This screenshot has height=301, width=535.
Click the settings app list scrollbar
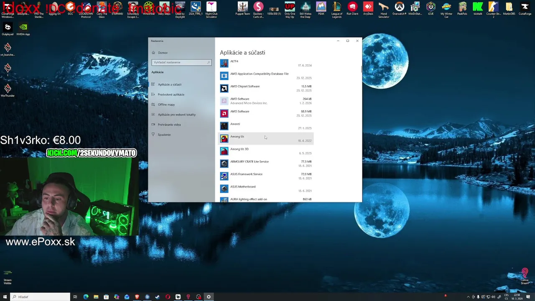tap(361, 69)
